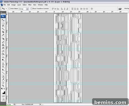Click the zoom percentage field in status bar
Image resolution: width=129 pixels, height=106 pixels.
point(9,105)
